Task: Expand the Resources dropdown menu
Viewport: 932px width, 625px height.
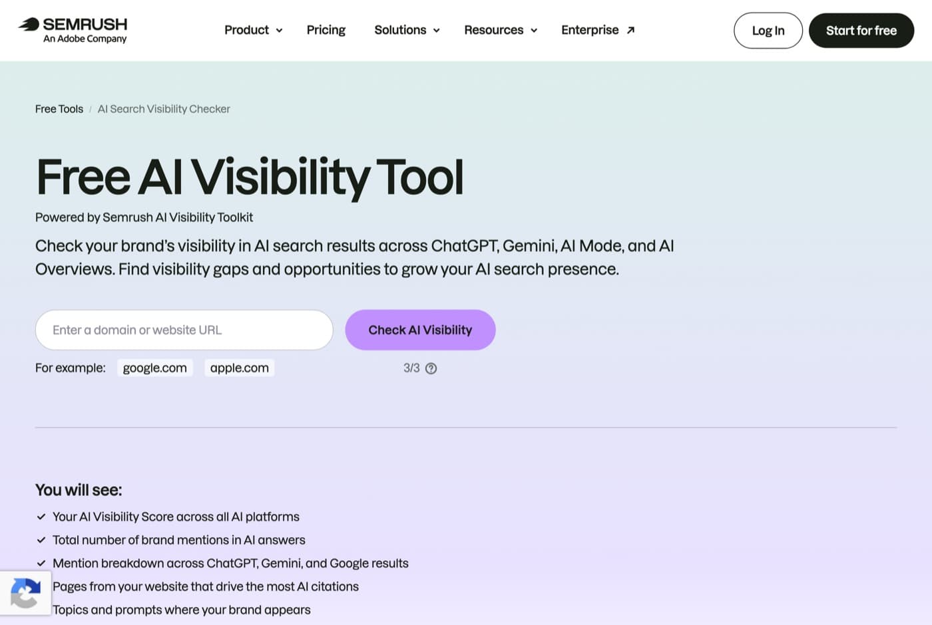Action: [x=501, y=30]
